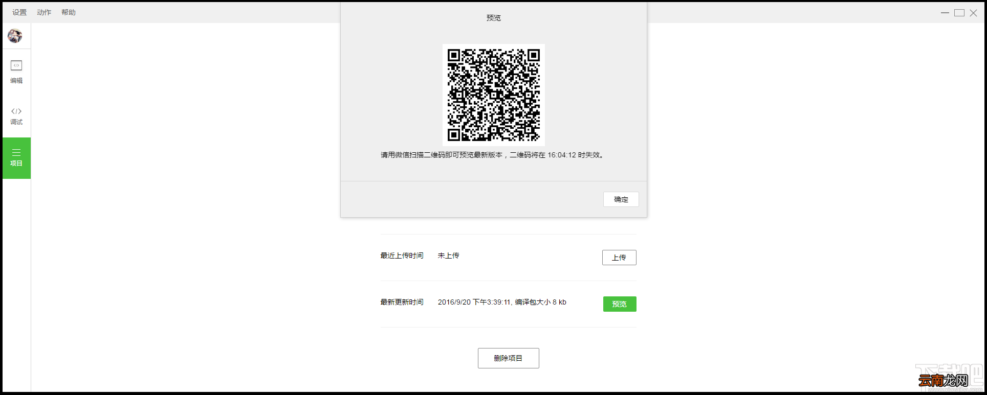
Task: Close the application window
Action: point(974,13)
